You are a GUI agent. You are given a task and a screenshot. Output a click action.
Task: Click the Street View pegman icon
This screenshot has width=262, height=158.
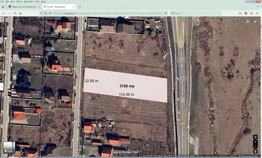tap(255, 151)
